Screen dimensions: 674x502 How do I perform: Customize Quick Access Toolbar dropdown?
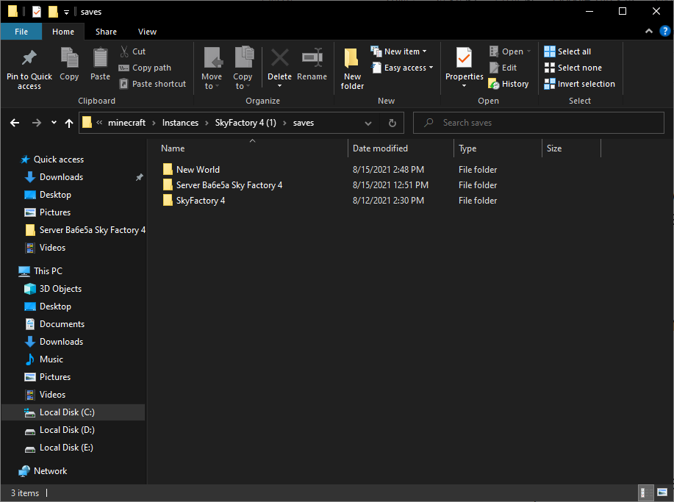pos(66,12)
